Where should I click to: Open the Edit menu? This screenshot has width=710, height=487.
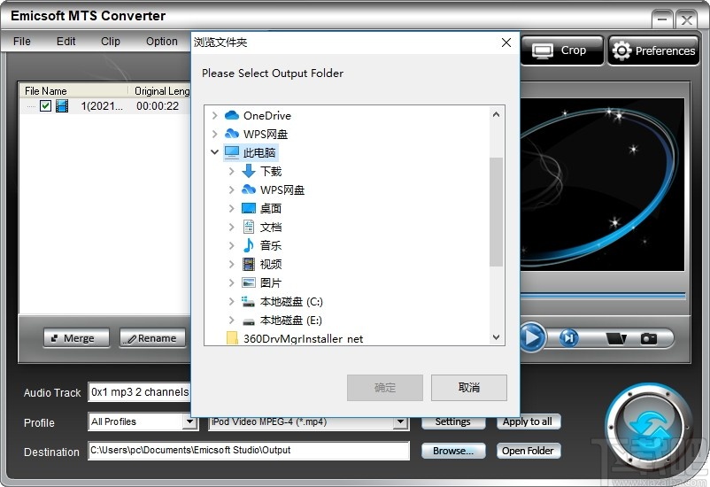[66, 42]
